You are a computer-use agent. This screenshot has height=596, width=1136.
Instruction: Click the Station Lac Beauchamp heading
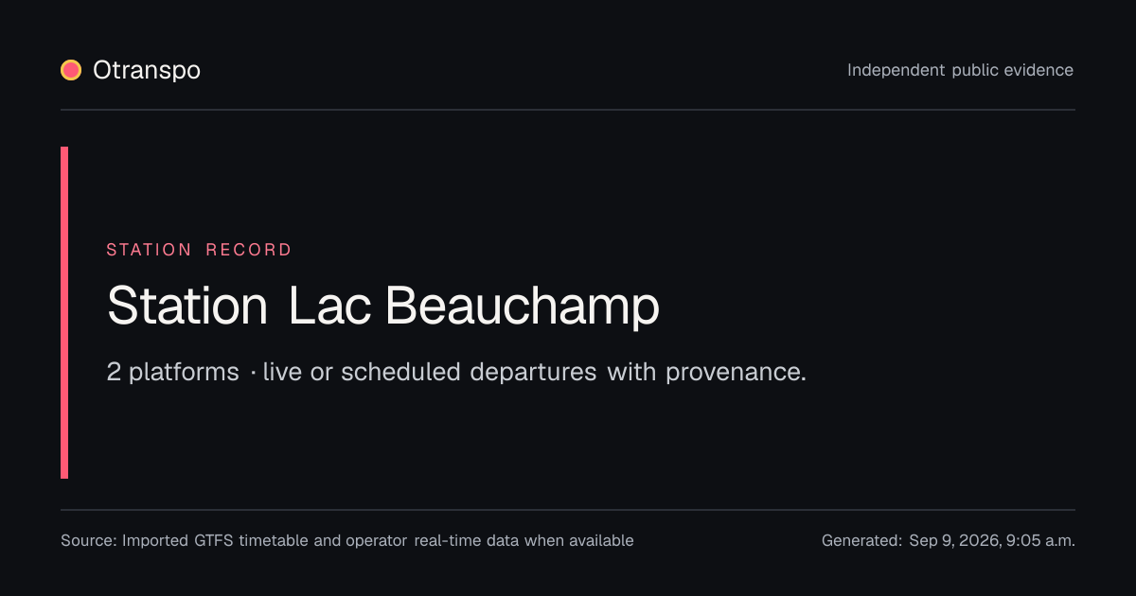click(382, 307)
